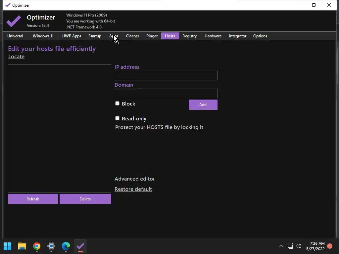Click the Restore default link
This screenshot has width=339, height=254.
pos(133,189)
